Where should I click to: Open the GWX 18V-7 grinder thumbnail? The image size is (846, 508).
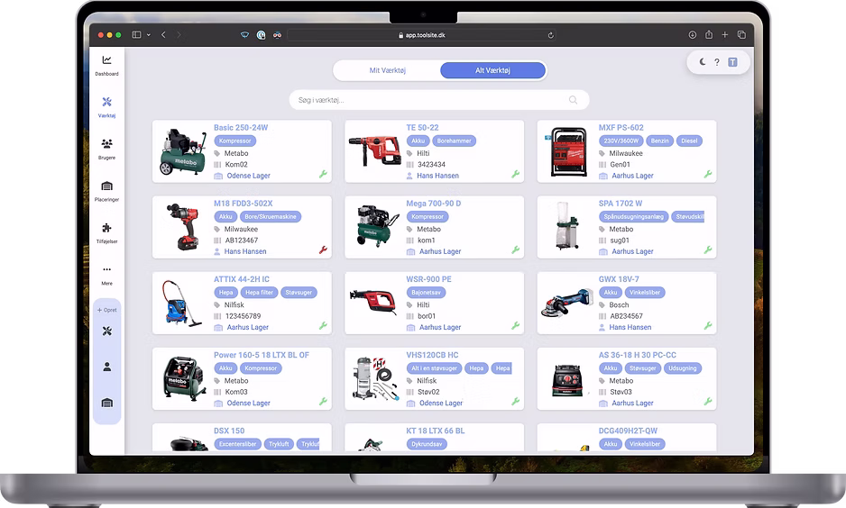[567, 304]
